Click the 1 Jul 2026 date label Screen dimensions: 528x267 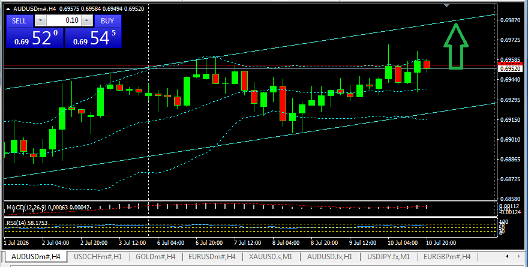coord(17,243)
